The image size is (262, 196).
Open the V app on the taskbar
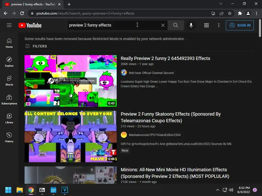65,190
